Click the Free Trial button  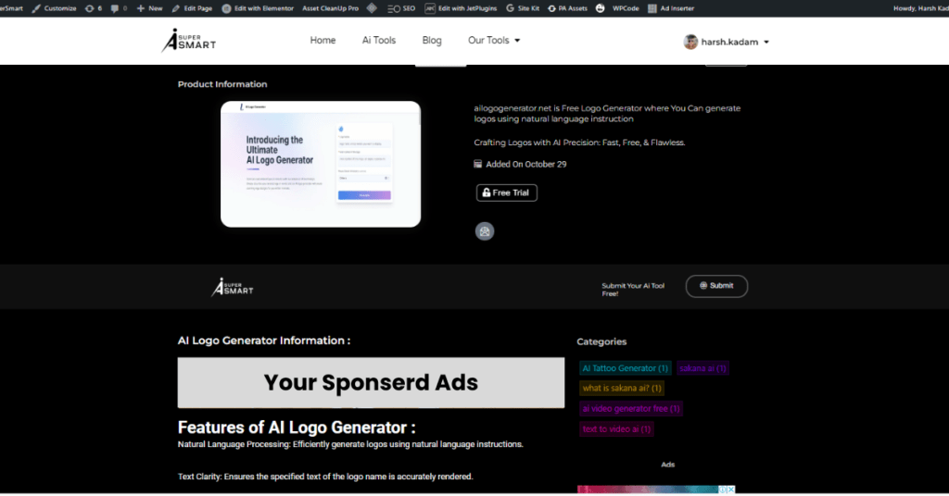click(507, 192)
